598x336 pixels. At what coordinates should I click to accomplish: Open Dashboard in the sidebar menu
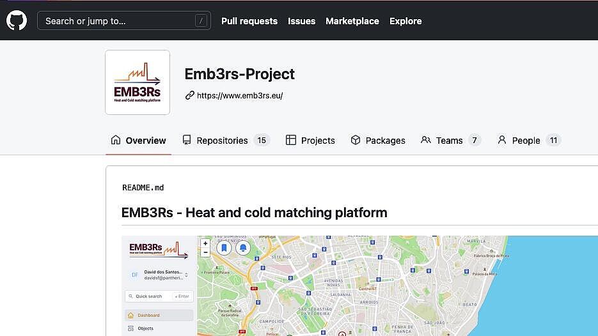159,315
